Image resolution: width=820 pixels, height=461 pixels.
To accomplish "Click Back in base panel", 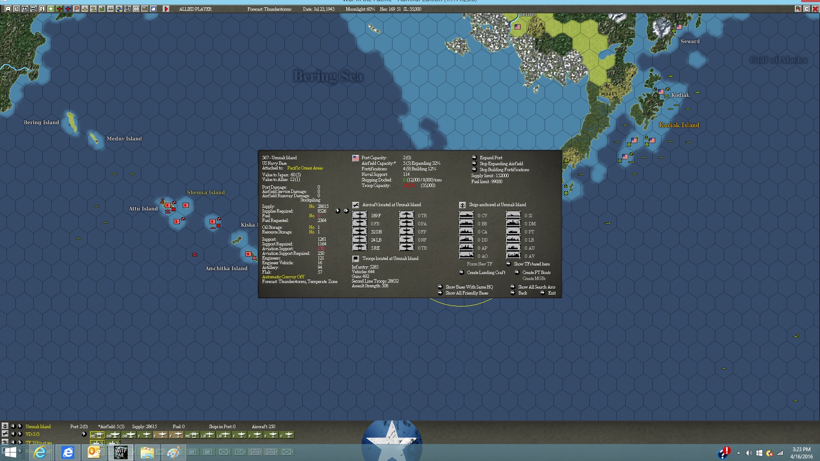I will pyautogui.click(x=522, y=293).
